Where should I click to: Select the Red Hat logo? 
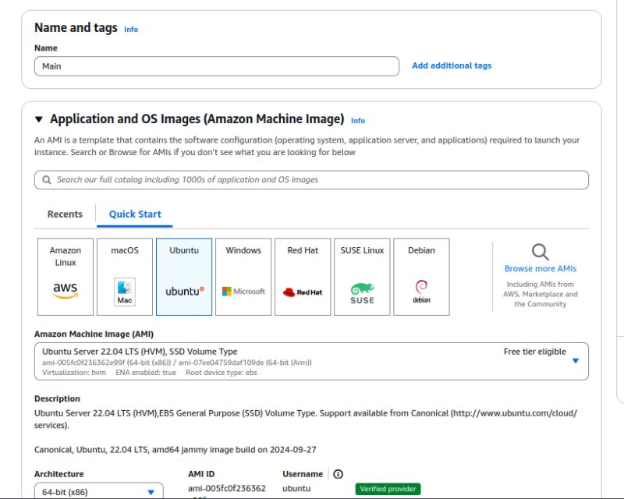click(x=303, y=289)
